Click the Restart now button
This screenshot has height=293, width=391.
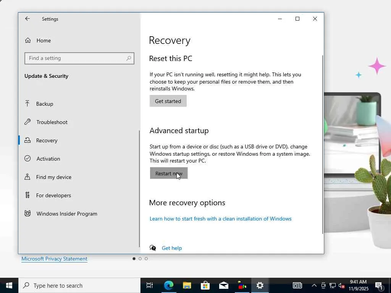pos(169,173)
